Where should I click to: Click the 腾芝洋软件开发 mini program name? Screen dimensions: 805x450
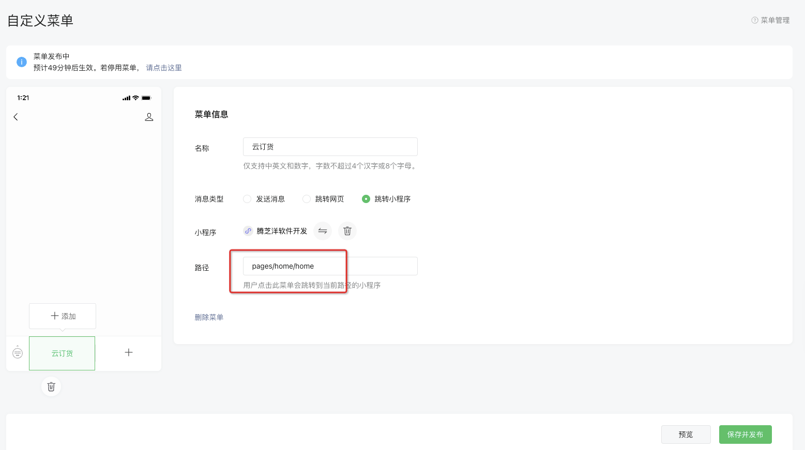tap(282, 231)
